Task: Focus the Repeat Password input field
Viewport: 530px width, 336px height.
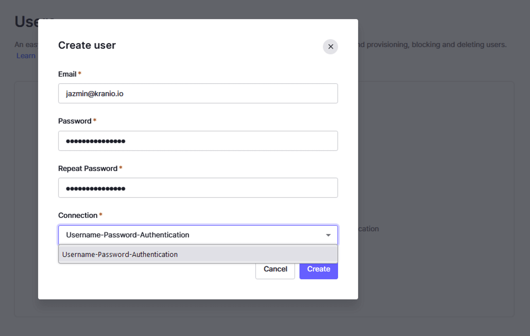Action: 198,188
